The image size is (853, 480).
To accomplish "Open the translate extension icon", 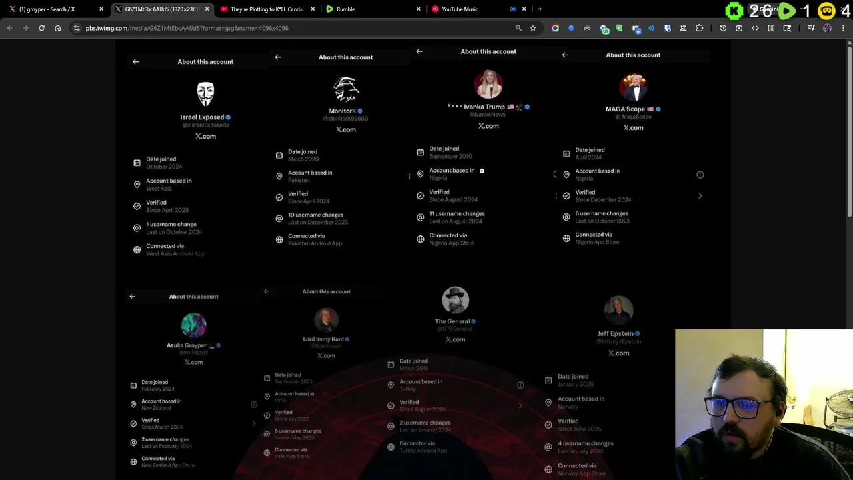I will pyautogui.click(x=683, y=28).
